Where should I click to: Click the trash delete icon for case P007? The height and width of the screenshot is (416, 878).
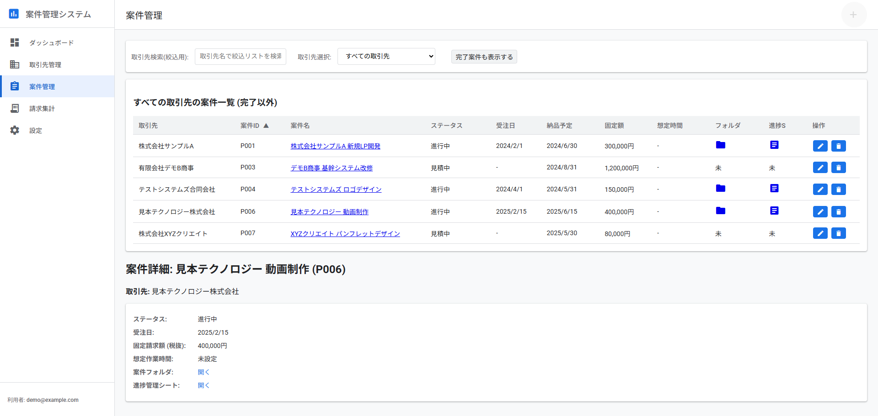[x=839, y=233]
